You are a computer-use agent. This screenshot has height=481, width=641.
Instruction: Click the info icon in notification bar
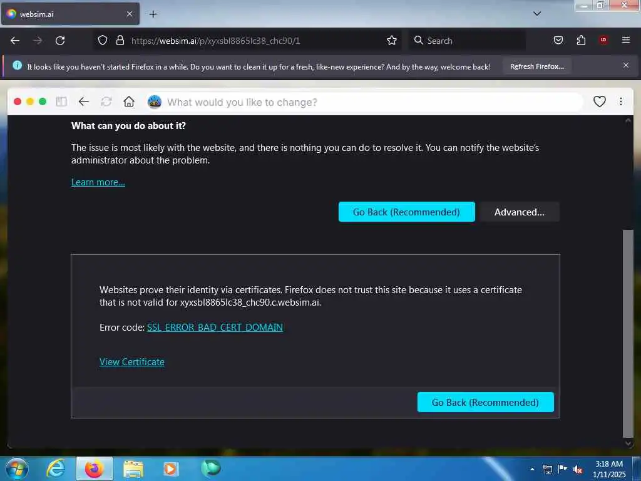point(17,65)
